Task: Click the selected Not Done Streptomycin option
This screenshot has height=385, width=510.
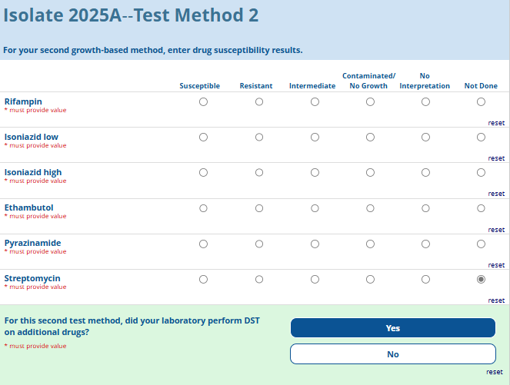Action: click(481, 279)
